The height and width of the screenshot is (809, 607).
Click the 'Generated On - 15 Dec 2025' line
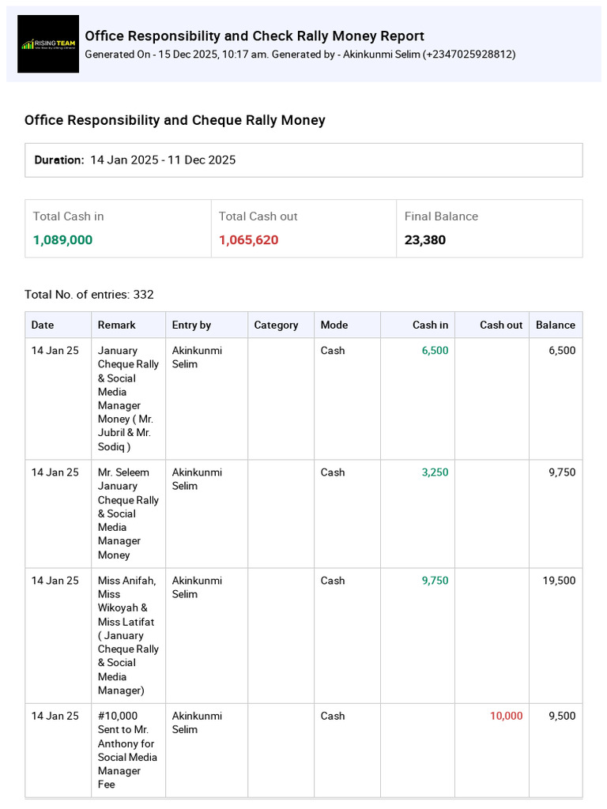click(300, 55)
